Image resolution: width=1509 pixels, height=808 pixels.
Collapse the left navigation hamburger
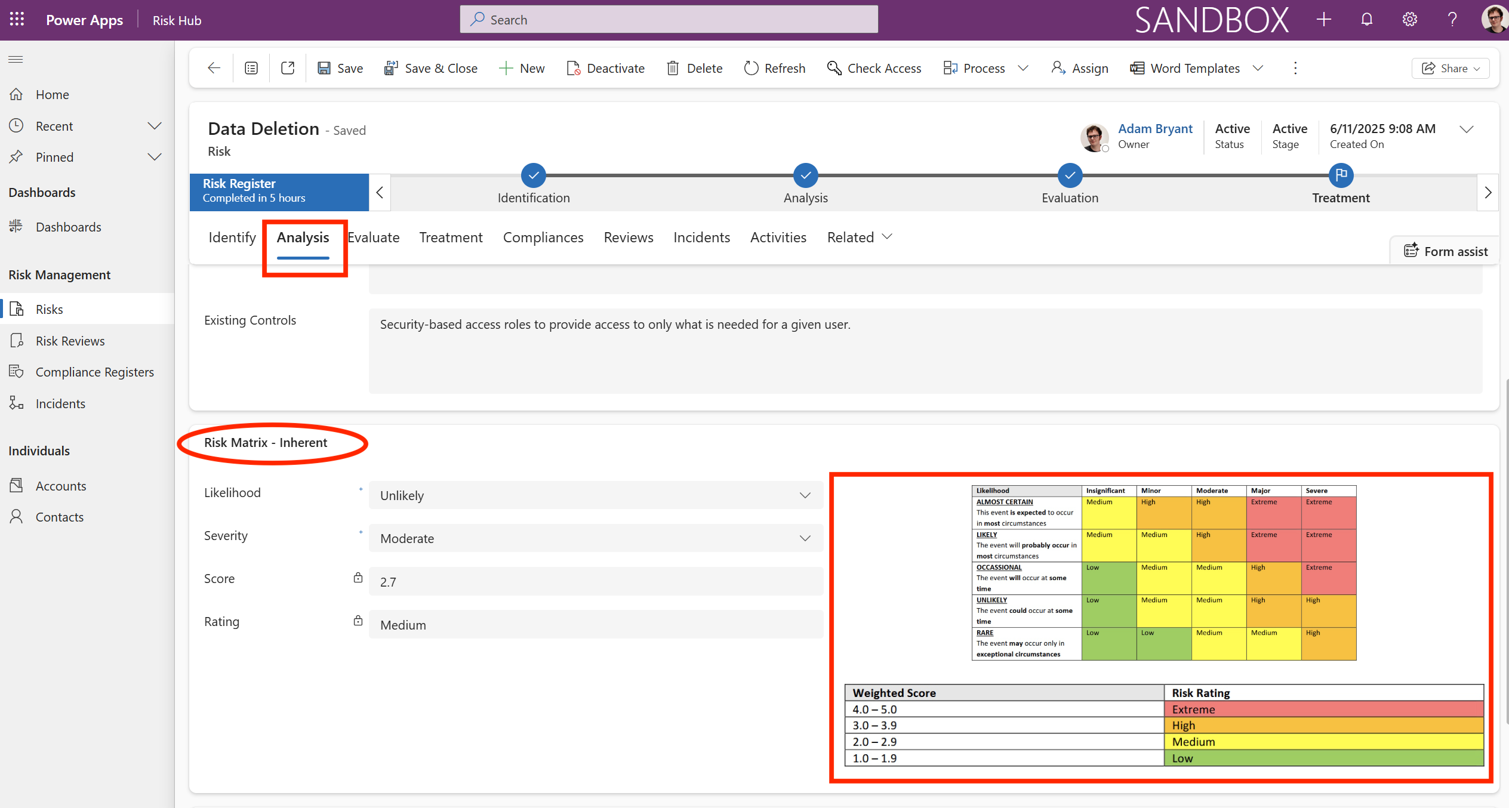16,59
